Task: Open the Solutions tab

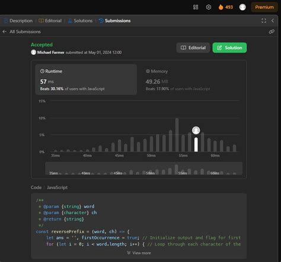Action: pos(80,21)
